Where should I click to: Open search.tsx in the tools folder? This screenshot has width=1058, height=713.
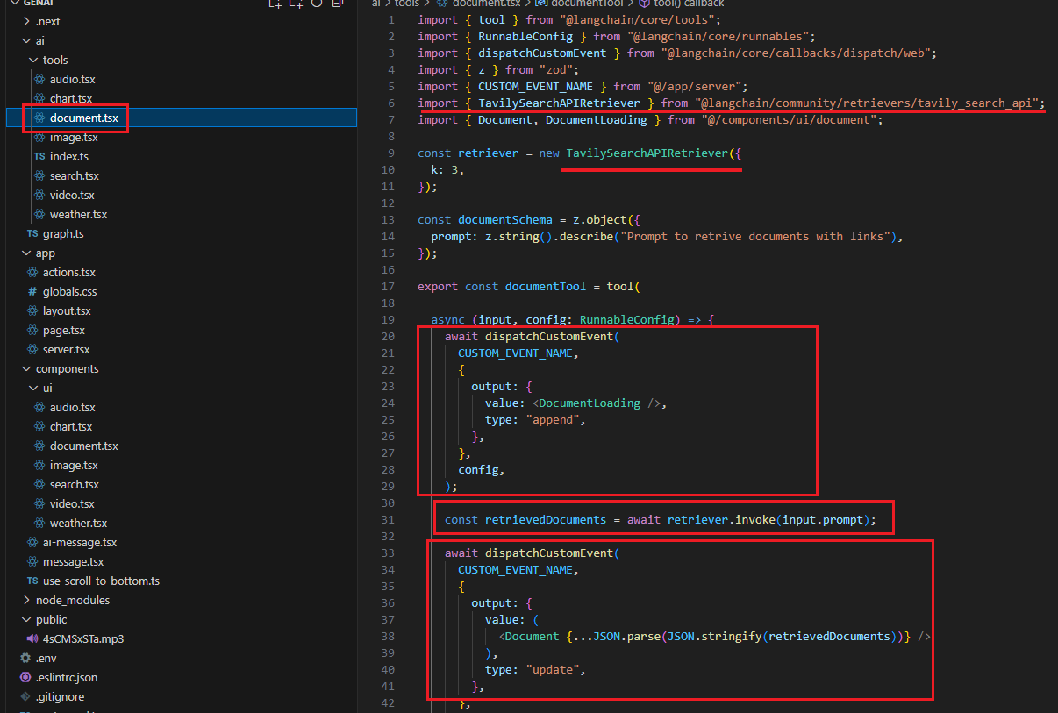(75, 176)
